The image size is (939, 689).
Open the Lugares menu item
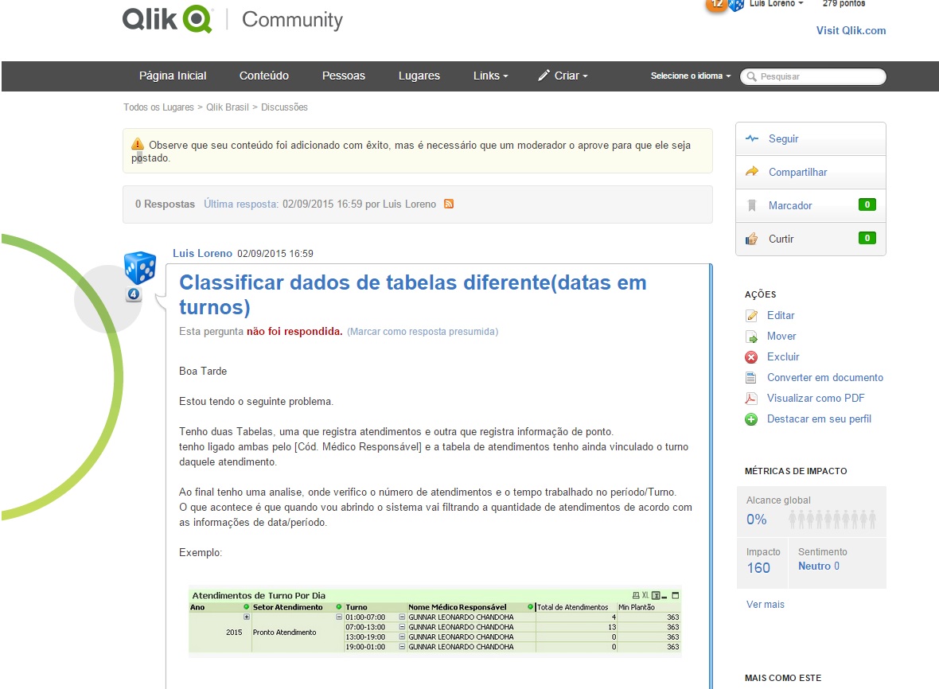coord(419,76)
